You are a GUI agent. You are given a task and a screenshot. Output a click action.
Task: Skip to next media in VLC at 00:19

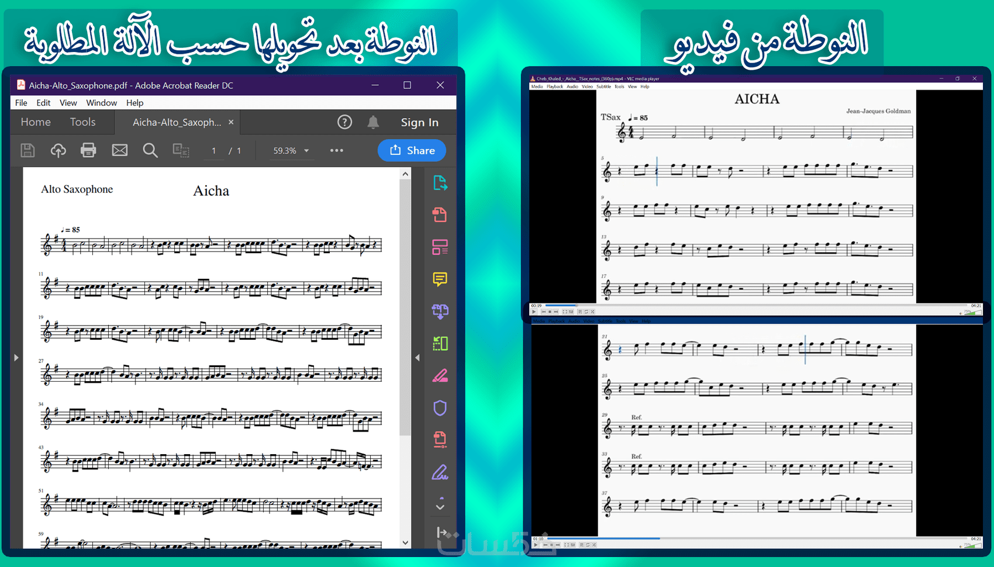coord(555,312)
